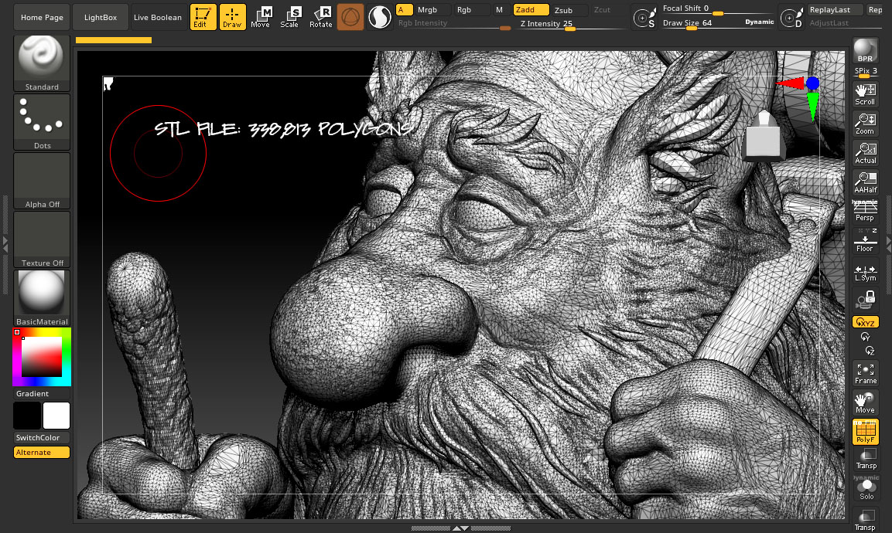Open the Standard brush picker
This screenshot has width=892, height=533.
42,63
